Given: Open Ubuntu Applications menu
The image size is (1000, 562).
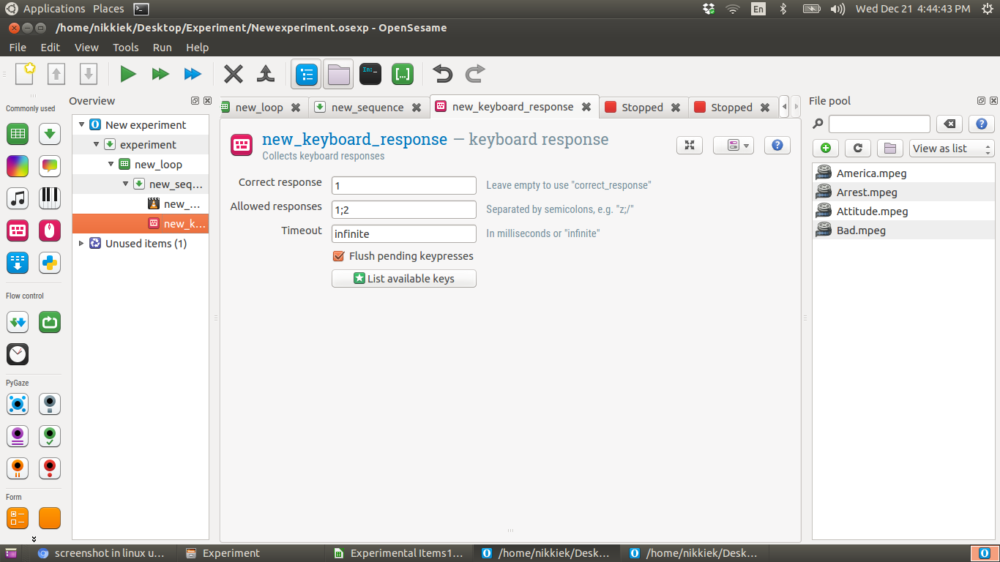Looking at the screenshot, I should (x=54, y=9).
